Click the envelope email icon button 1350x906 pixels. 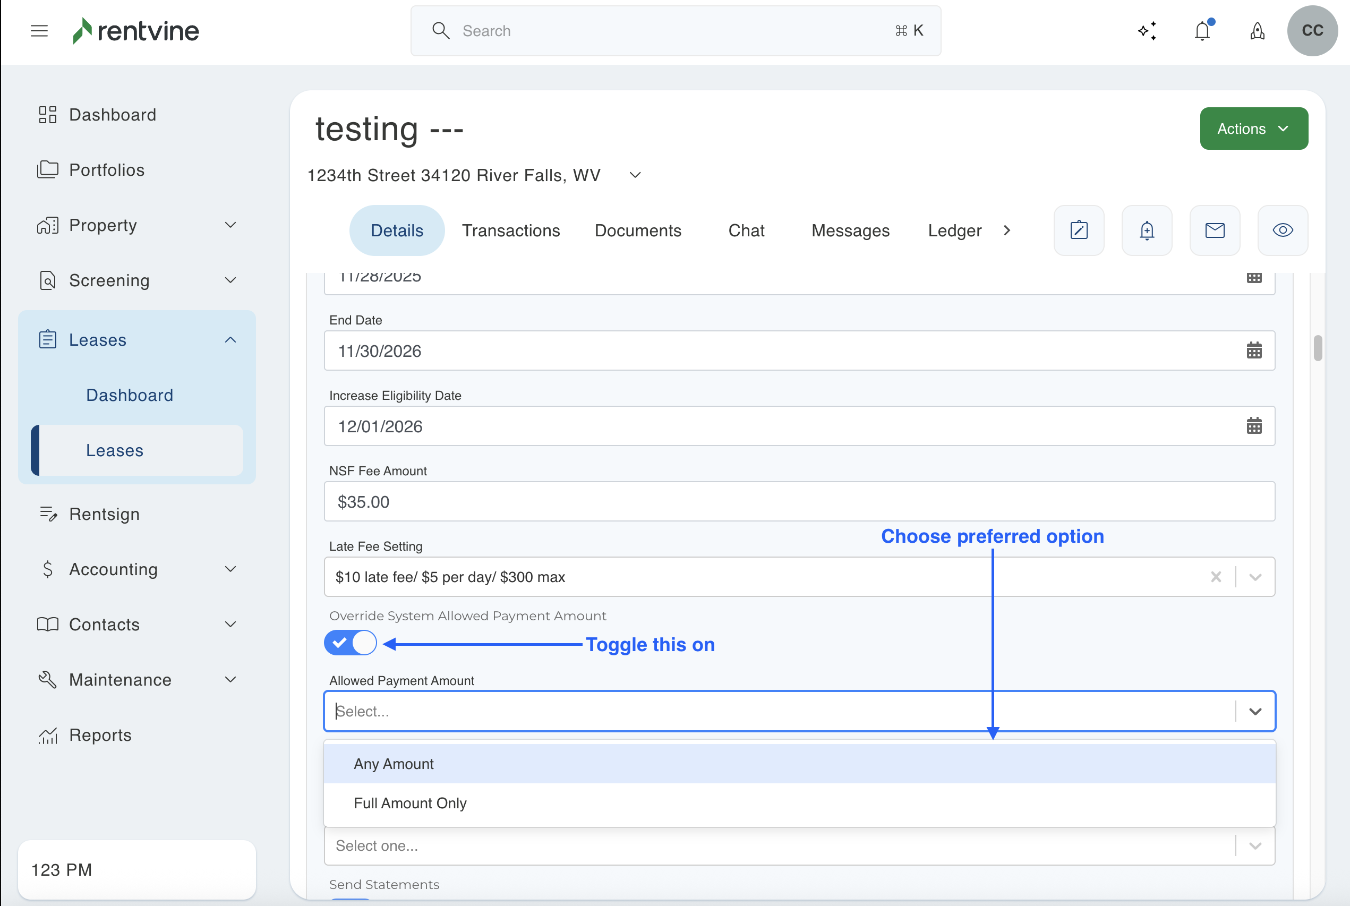point(1215,230)
